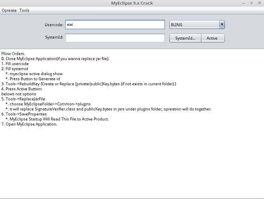Viewport: 264px width, 199px height.
Task: Open the Tools menu
Action: (24, 10)
